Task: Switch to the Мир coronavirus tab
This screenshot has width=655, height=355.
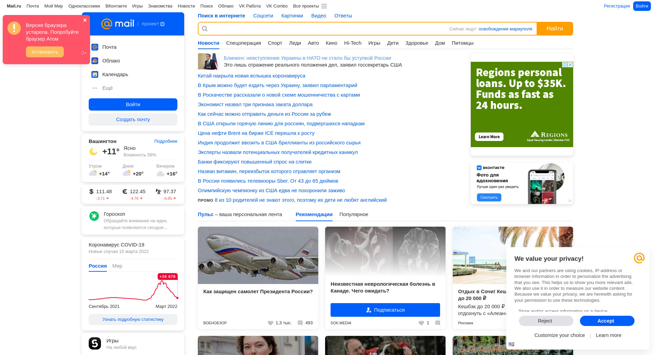Action: tap(117, 266)
